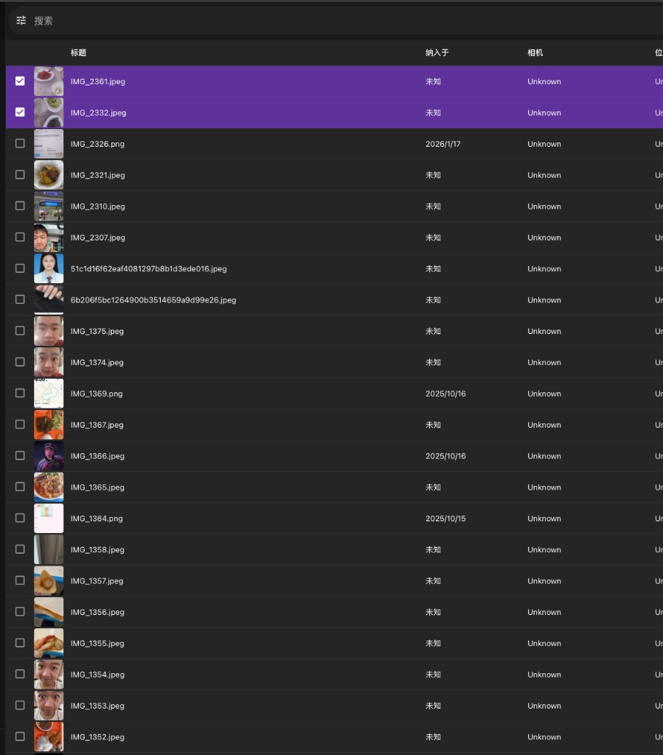Enable the checkbox for IMG_1358.jpeg

click(20, 549)
